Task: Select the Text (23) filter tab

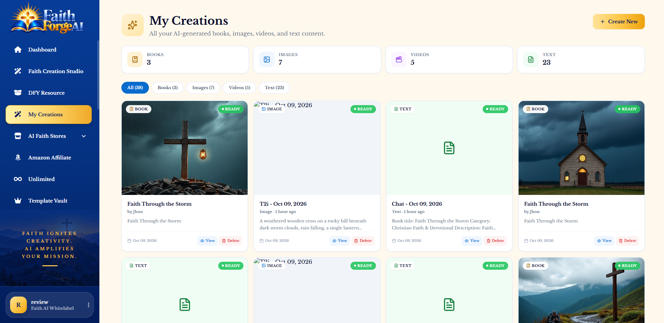Action: coord(274,88)
